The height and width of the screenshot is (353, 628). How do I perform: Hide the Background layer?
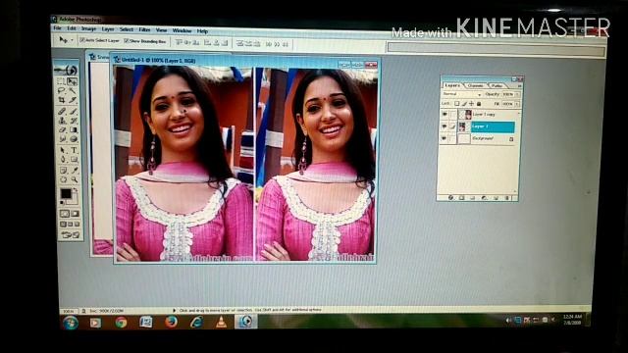pyautogui.click(x=445, y=138)
